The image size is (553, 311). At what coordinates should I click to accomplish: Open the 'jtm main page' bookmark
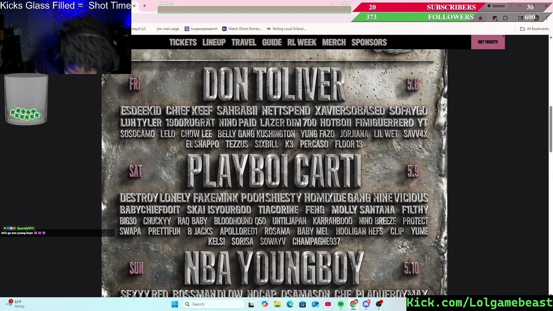(168, 29)
